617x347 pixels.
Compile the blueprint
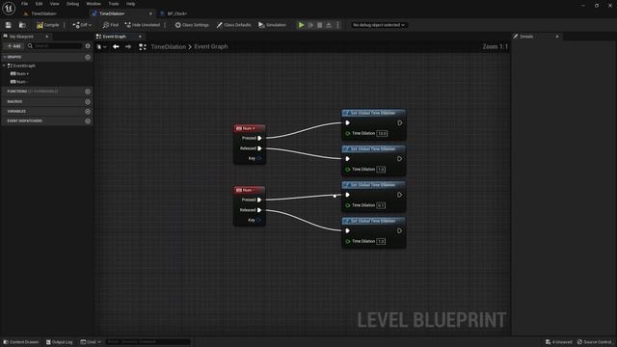point(47,25)
